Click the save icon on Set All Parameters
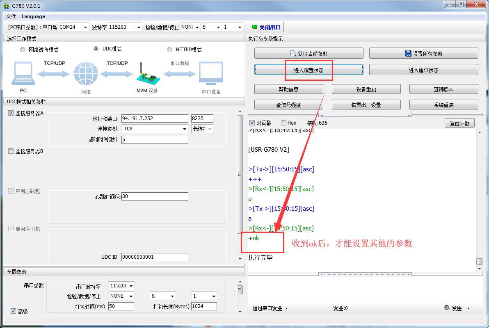 [408, 54]
